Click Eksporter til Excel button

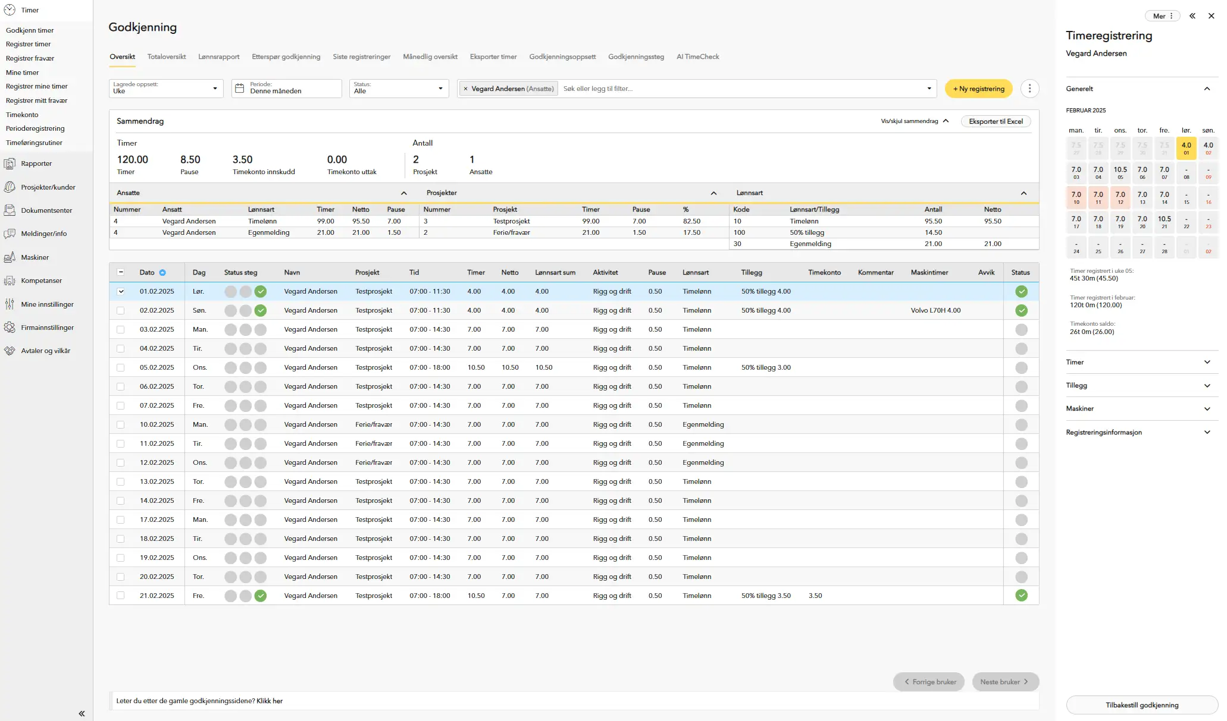(x=996, y=121)
